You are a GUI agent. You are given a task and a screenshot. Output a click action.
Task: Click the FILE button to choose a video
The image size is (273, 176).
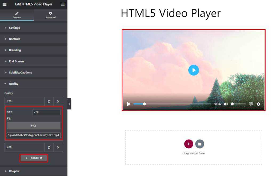34,126
